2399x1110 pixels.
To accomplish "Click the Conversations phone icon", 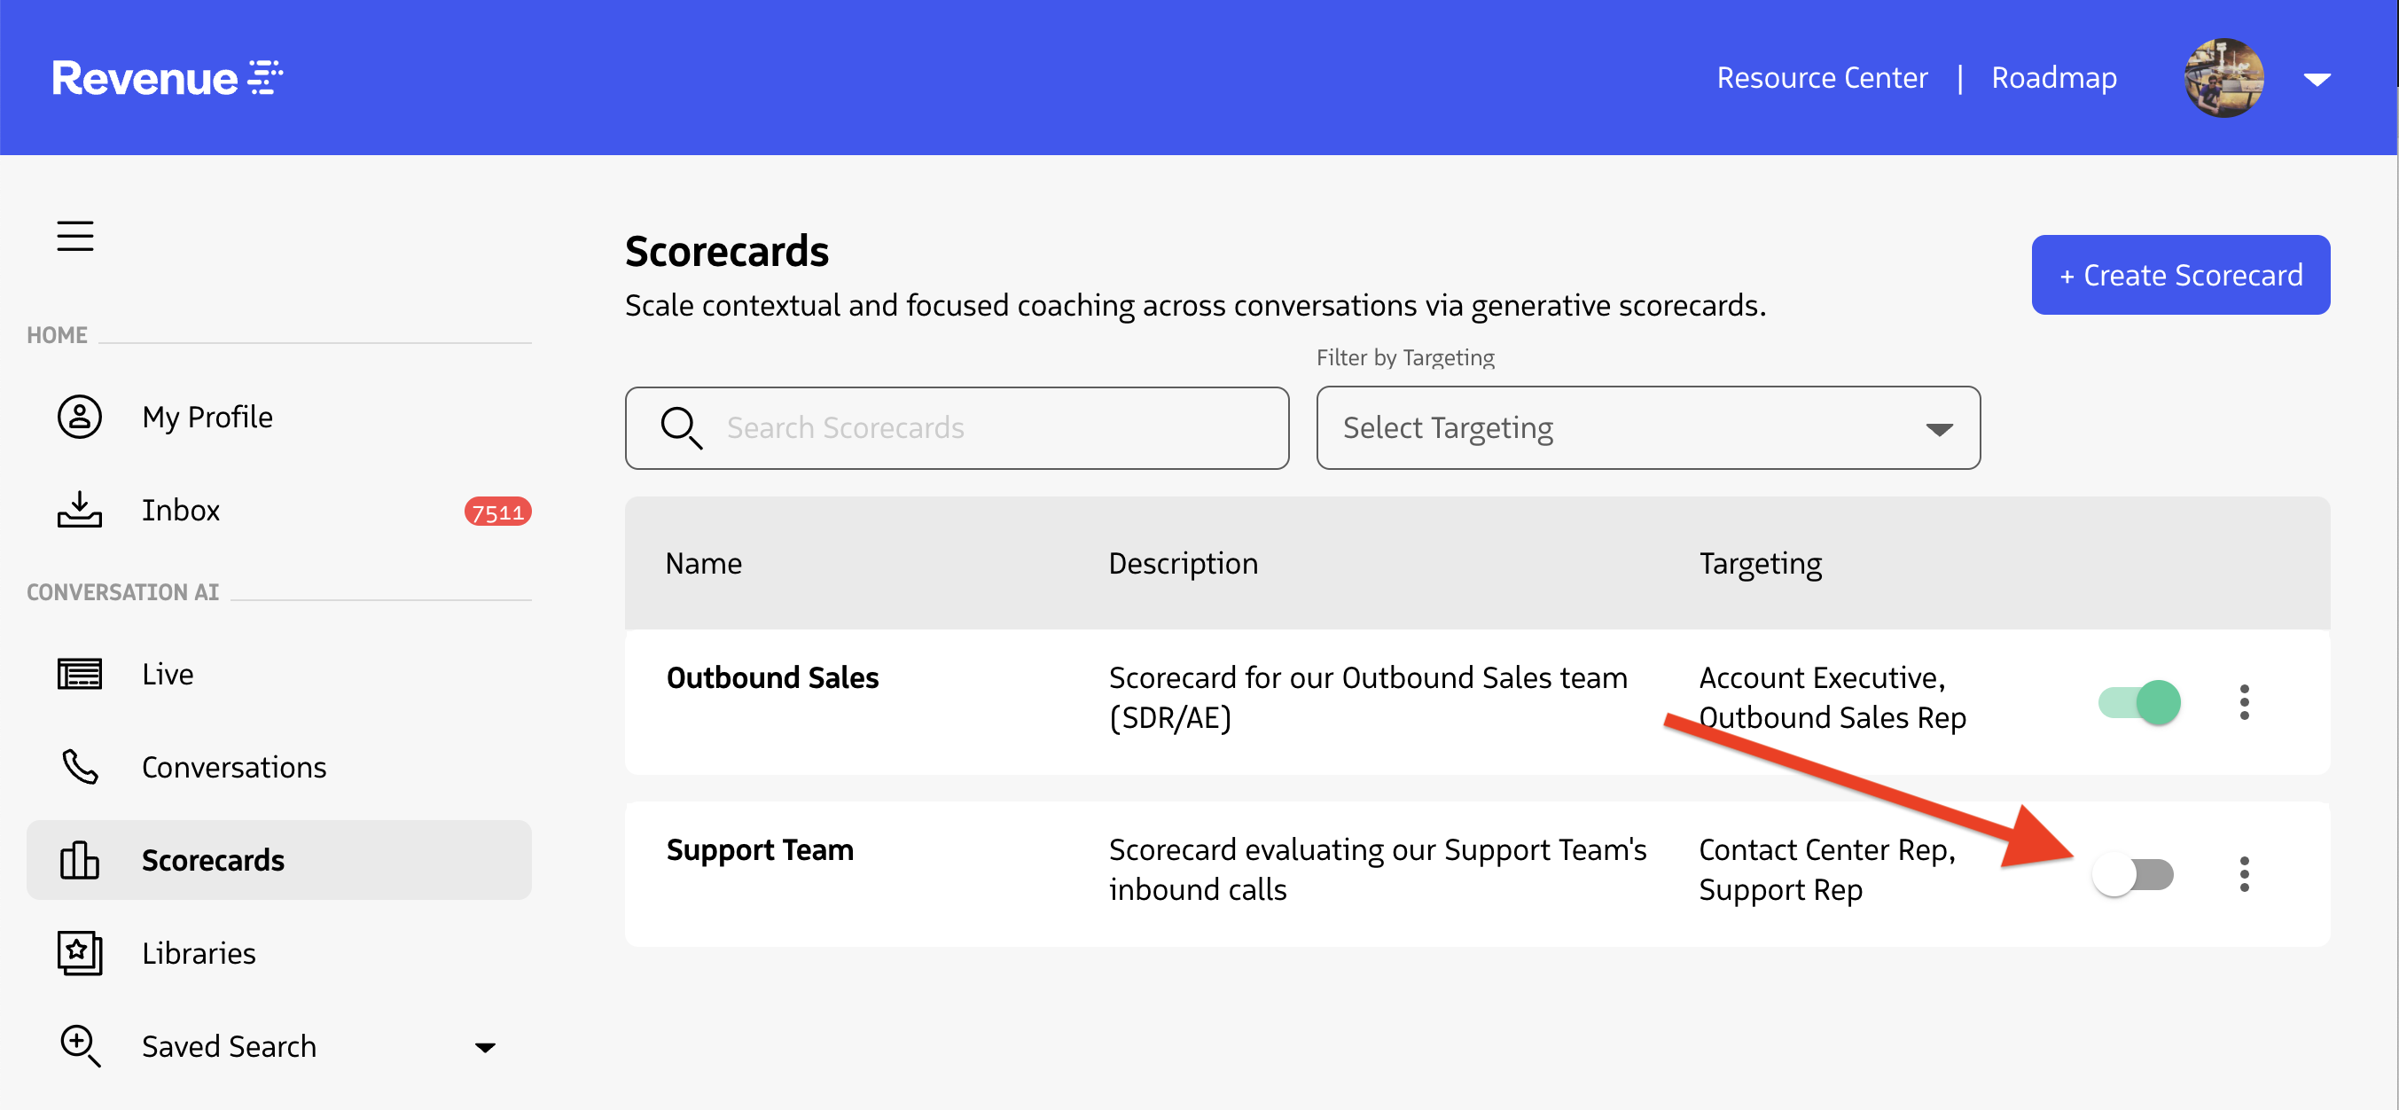I will pos(79,766).
